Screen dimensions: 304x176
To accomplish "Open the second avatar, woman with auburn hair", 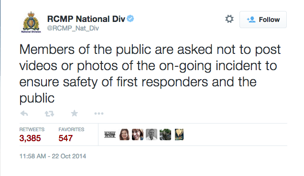I will [x=124, y=135].
